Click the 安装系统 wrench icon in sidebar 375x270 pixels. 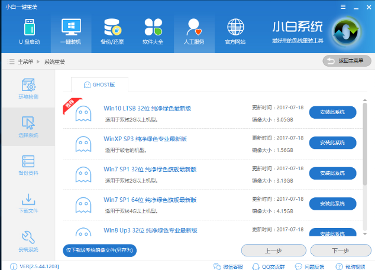28,240
